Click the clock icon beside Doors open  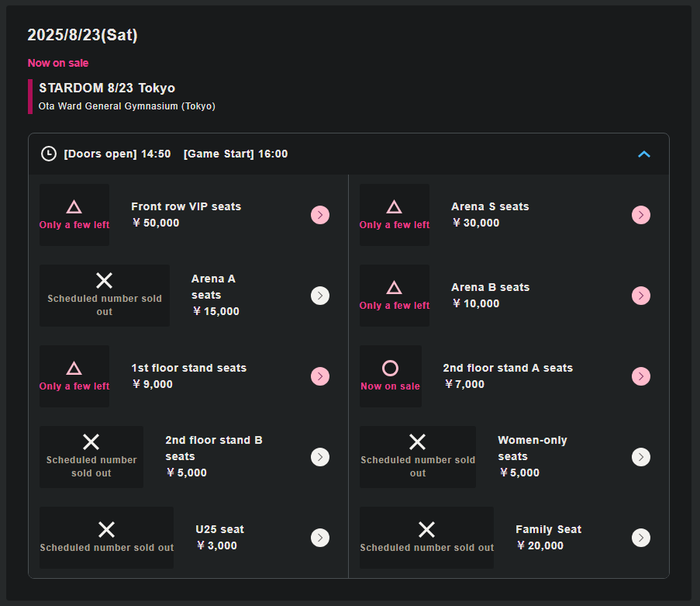coord(48,154)
